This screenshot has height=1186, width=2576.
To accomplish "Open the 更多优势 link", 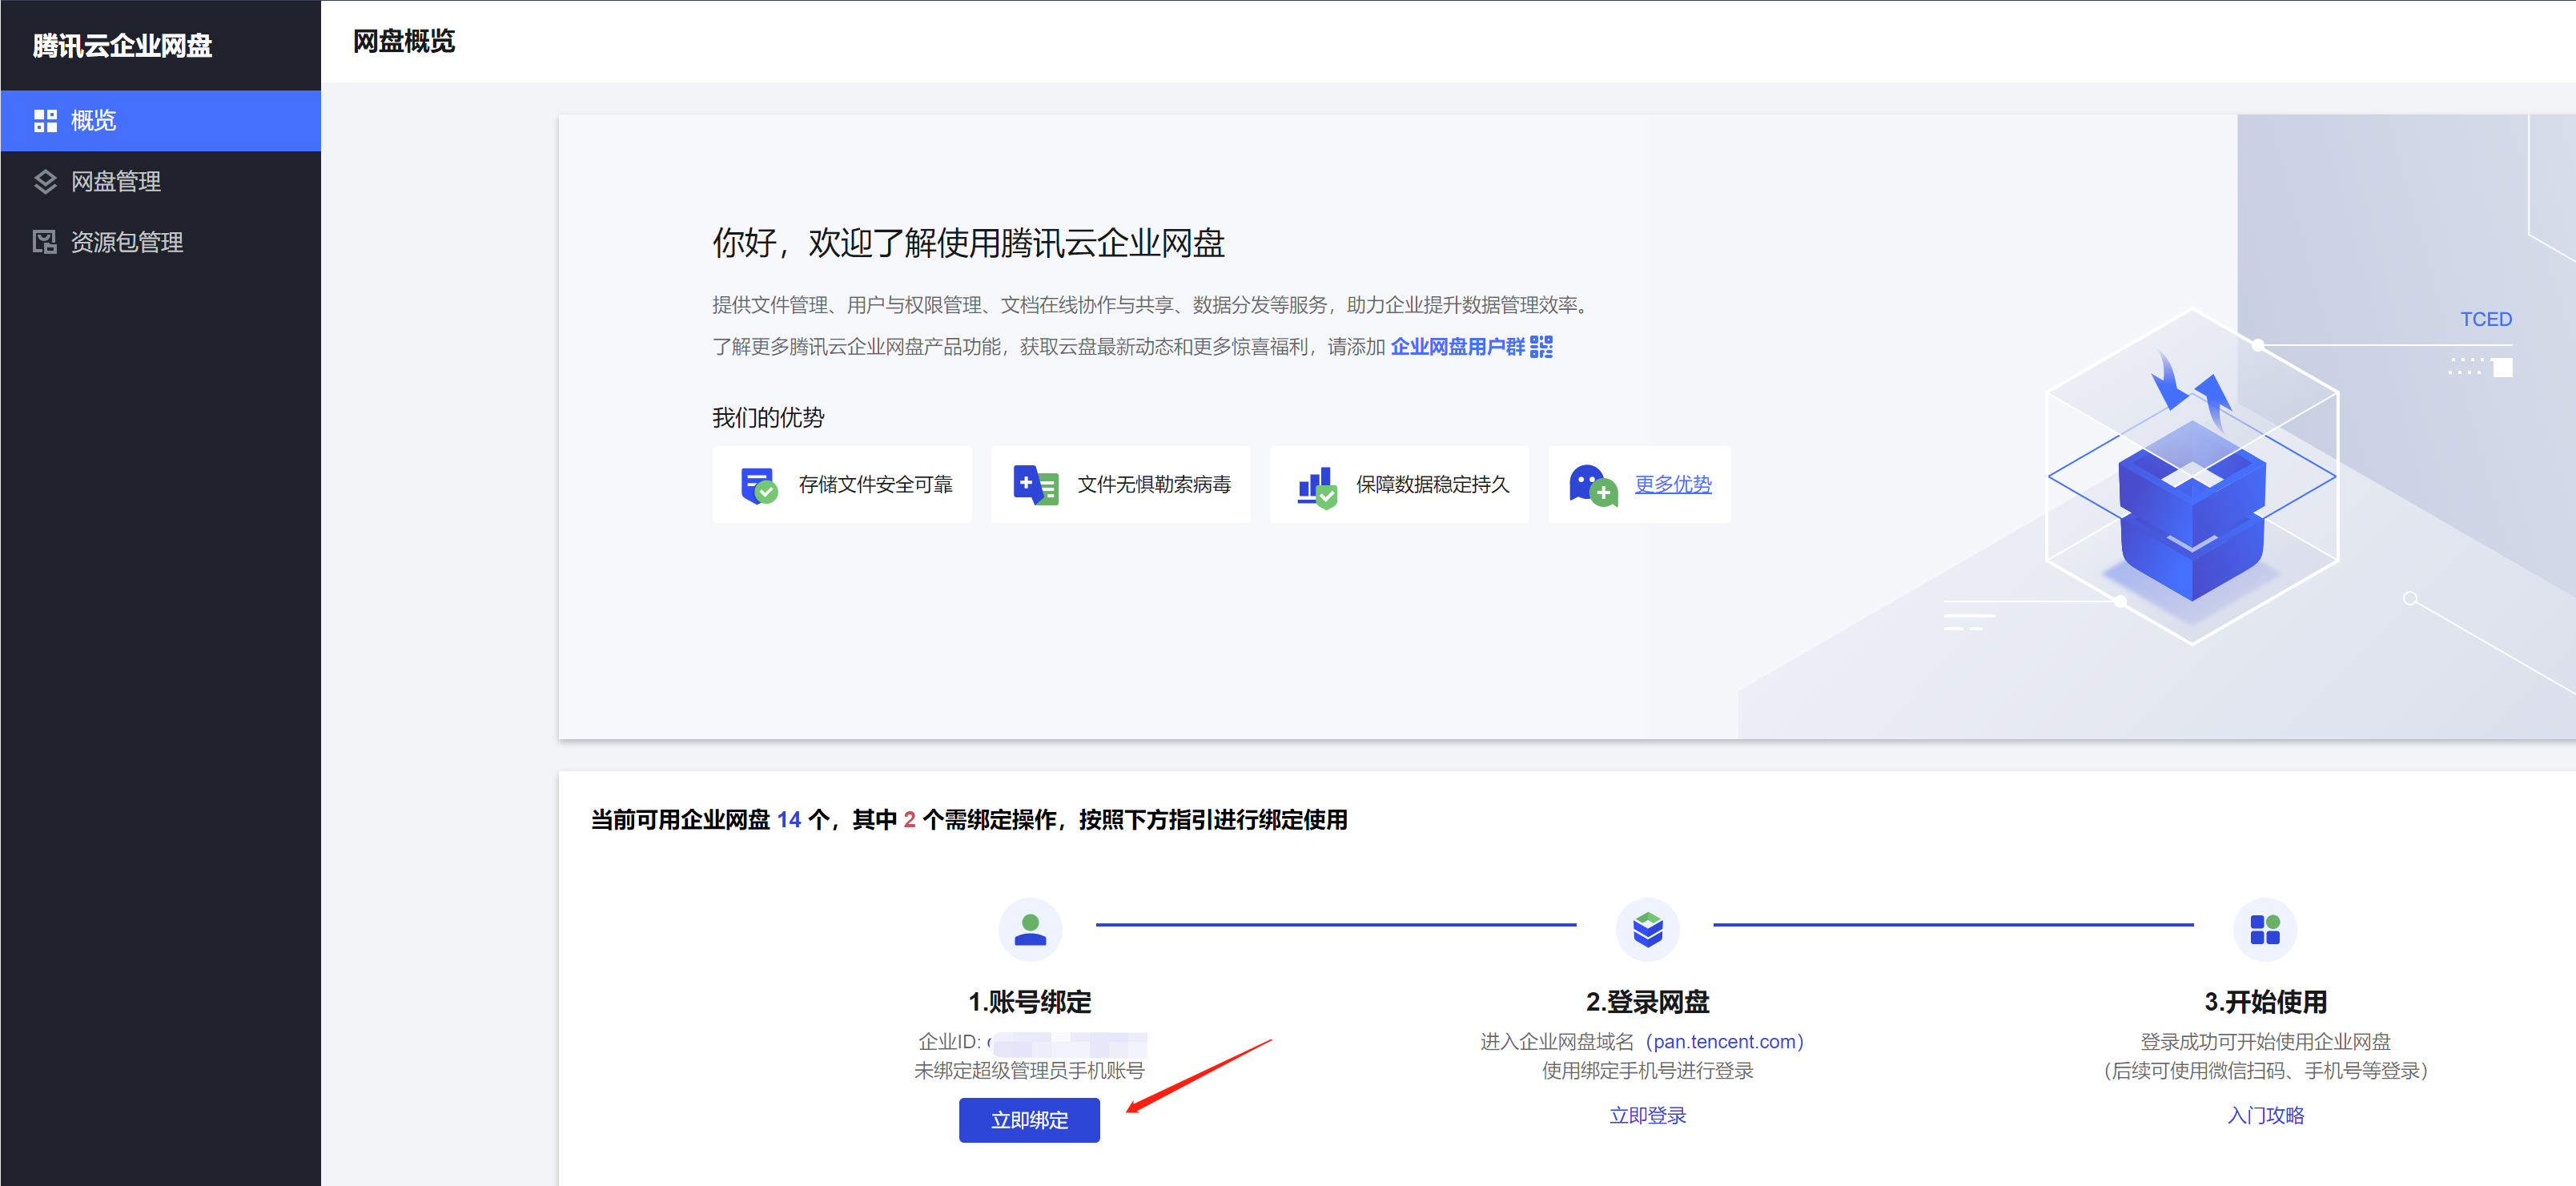I will (x=1672, y=484).
